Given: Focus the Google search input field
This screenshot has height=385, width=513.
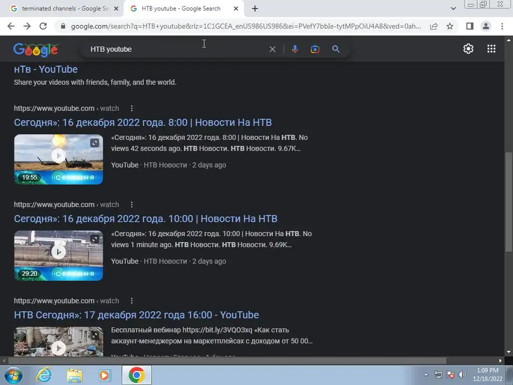Looking at the screenshot, I should point(177,49).
